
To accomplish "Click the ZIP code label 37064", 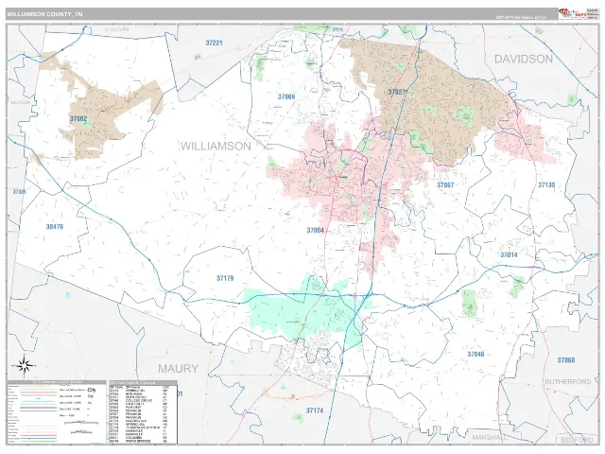I will pos(315,230).
